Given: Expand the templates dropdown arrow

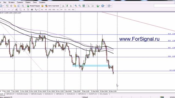Looking at the screenshot, I should pyautogui.click(x=111, y=6).
